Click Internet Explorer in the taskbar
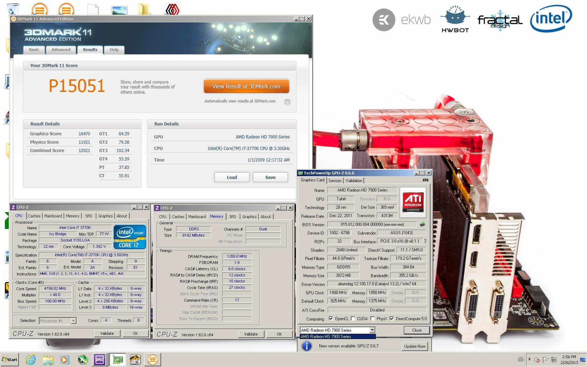The image size is (587, 367). click(31, 359)
